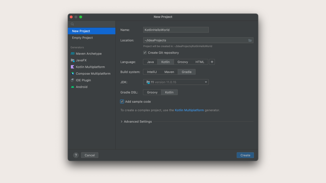Image resolution: width=326 pixels, height=183 pixels.
Task: Choose Maven build system
Action: [169, 72]
